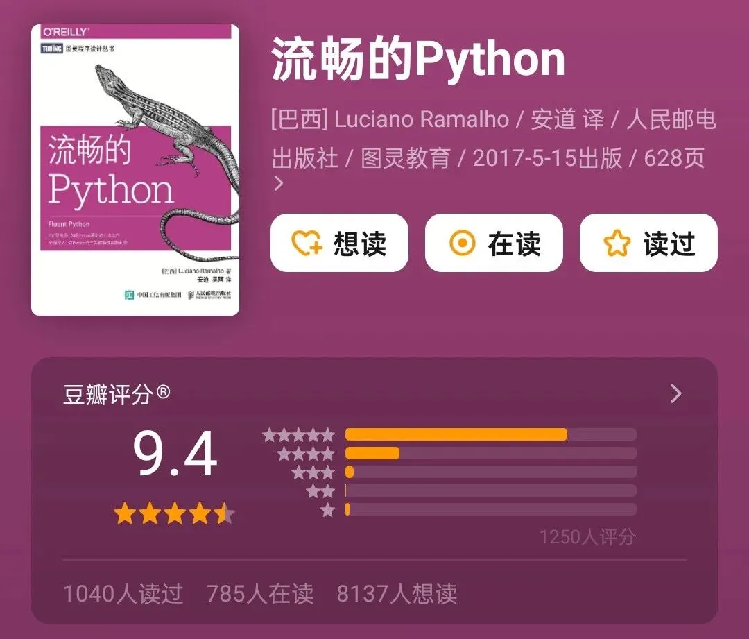Image resolution: width=749 pixels, height=639 pixels.
Task: Click the two-star icon row label
Action: (320, 491)
